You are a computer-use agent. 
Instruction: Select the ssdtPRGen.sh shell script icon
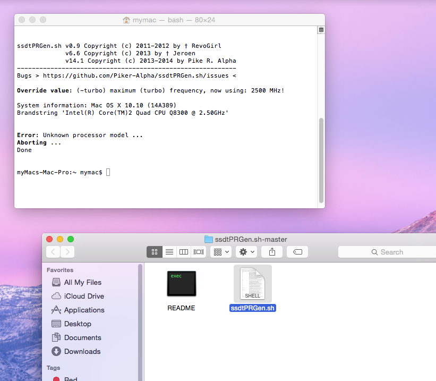pos(252,284)
